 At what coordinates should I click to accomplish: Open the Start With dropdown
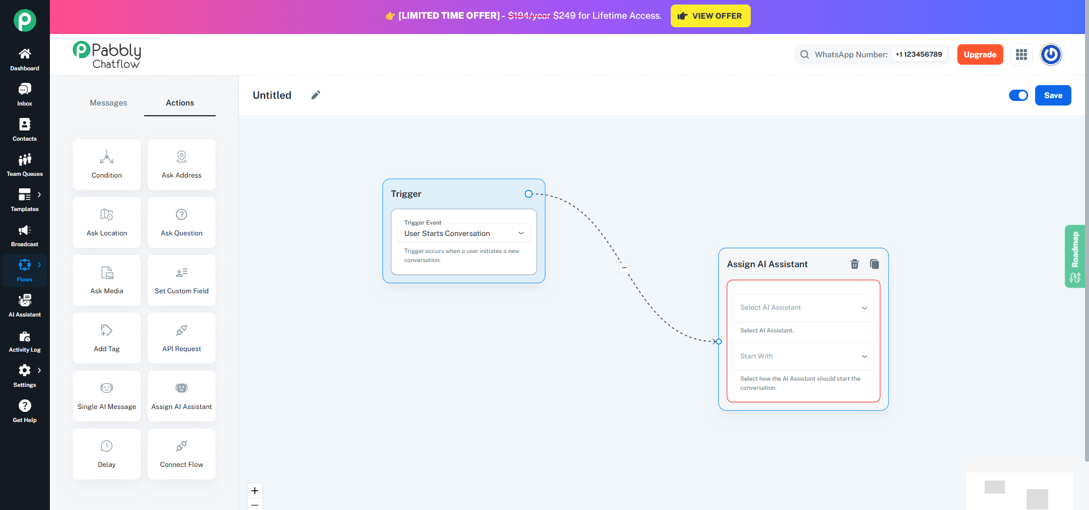[x=803, y=356]
